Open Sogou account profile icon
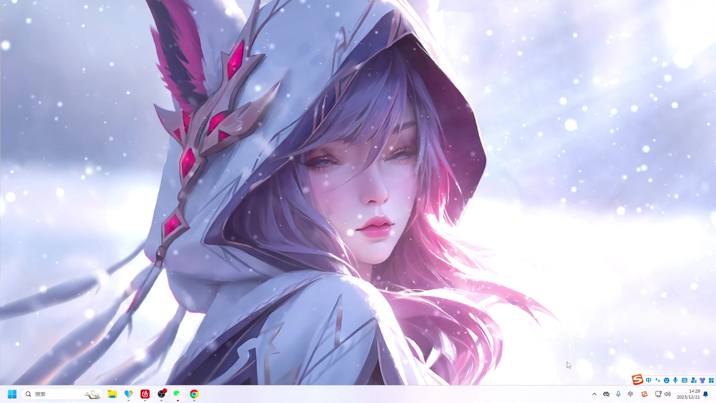 point(694,380)
